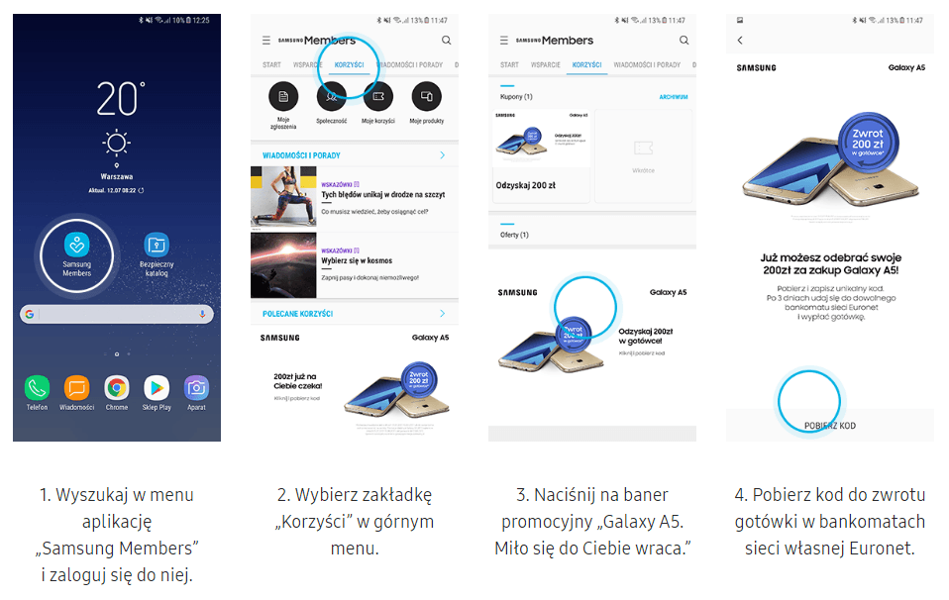Go back using the back arrow
The image size is (949, 600).
[740, 40]
